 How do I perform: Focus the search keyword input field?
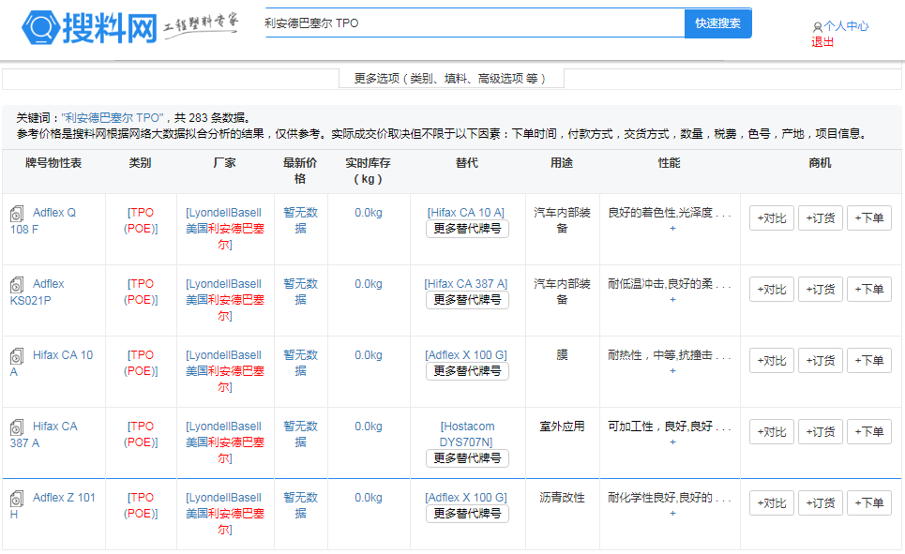[x=473, y=23]
